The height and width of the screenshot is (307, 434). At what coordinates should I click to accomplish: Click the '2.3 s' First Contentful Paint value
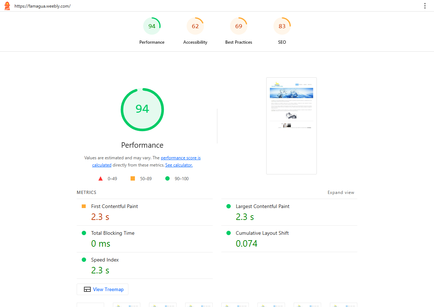click(x=100, y=217)
